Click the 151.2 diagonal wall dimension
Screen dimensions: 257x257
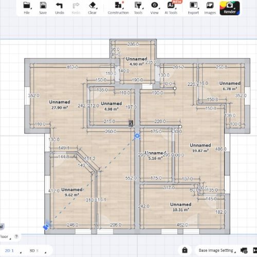click(x=90, y=159)
